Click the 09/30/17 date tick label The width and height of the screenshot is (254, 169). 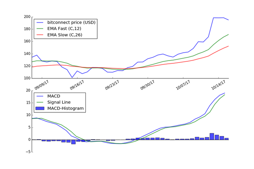click(148, 85)
